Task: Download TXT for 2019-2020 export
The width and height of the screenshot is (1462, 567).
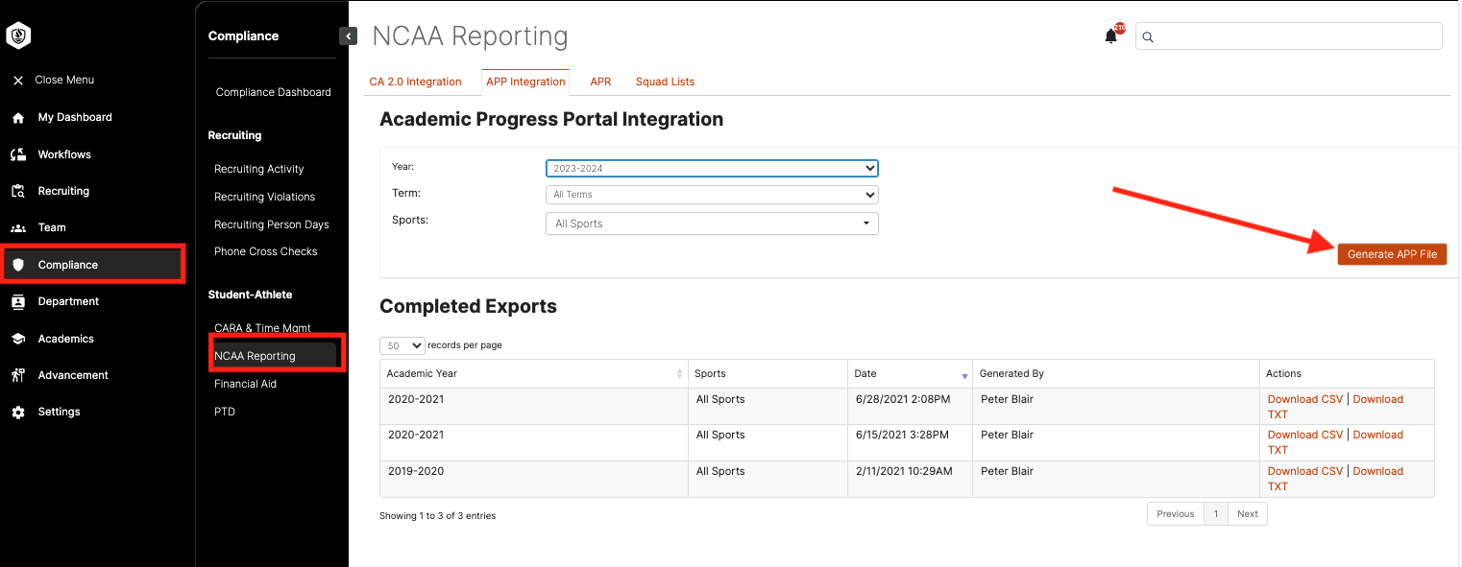Action: point(1377,472)
